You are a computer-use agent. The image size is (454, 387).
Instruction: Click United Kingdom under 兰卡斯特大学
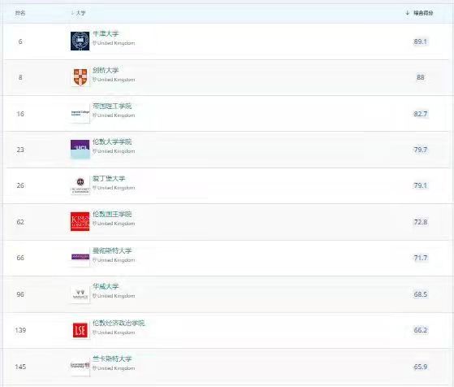click(116, 368)
